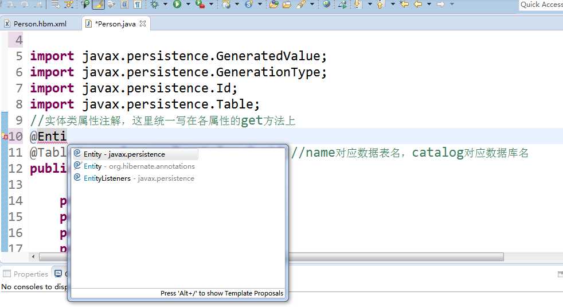Expand the Back history dropdown

[429, 5]
